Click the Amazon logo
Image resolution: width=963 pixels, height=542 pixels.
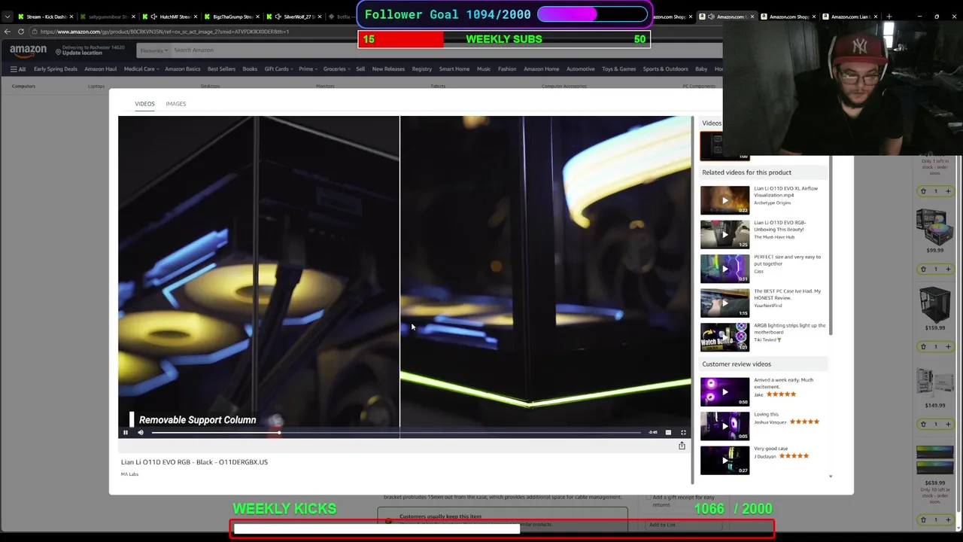click(28, 50)
